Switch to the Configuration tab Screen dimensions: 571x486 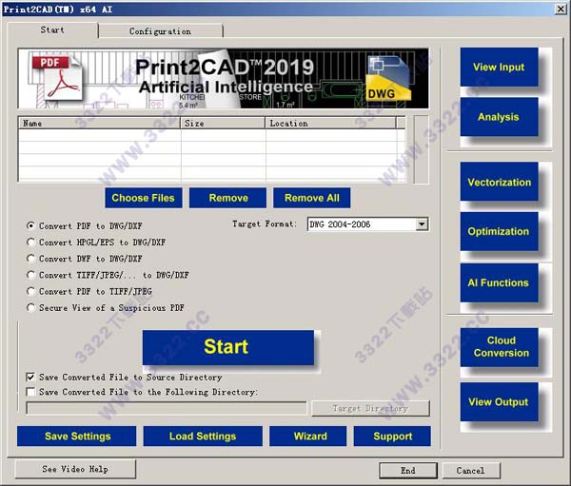[x=160, y=31]
